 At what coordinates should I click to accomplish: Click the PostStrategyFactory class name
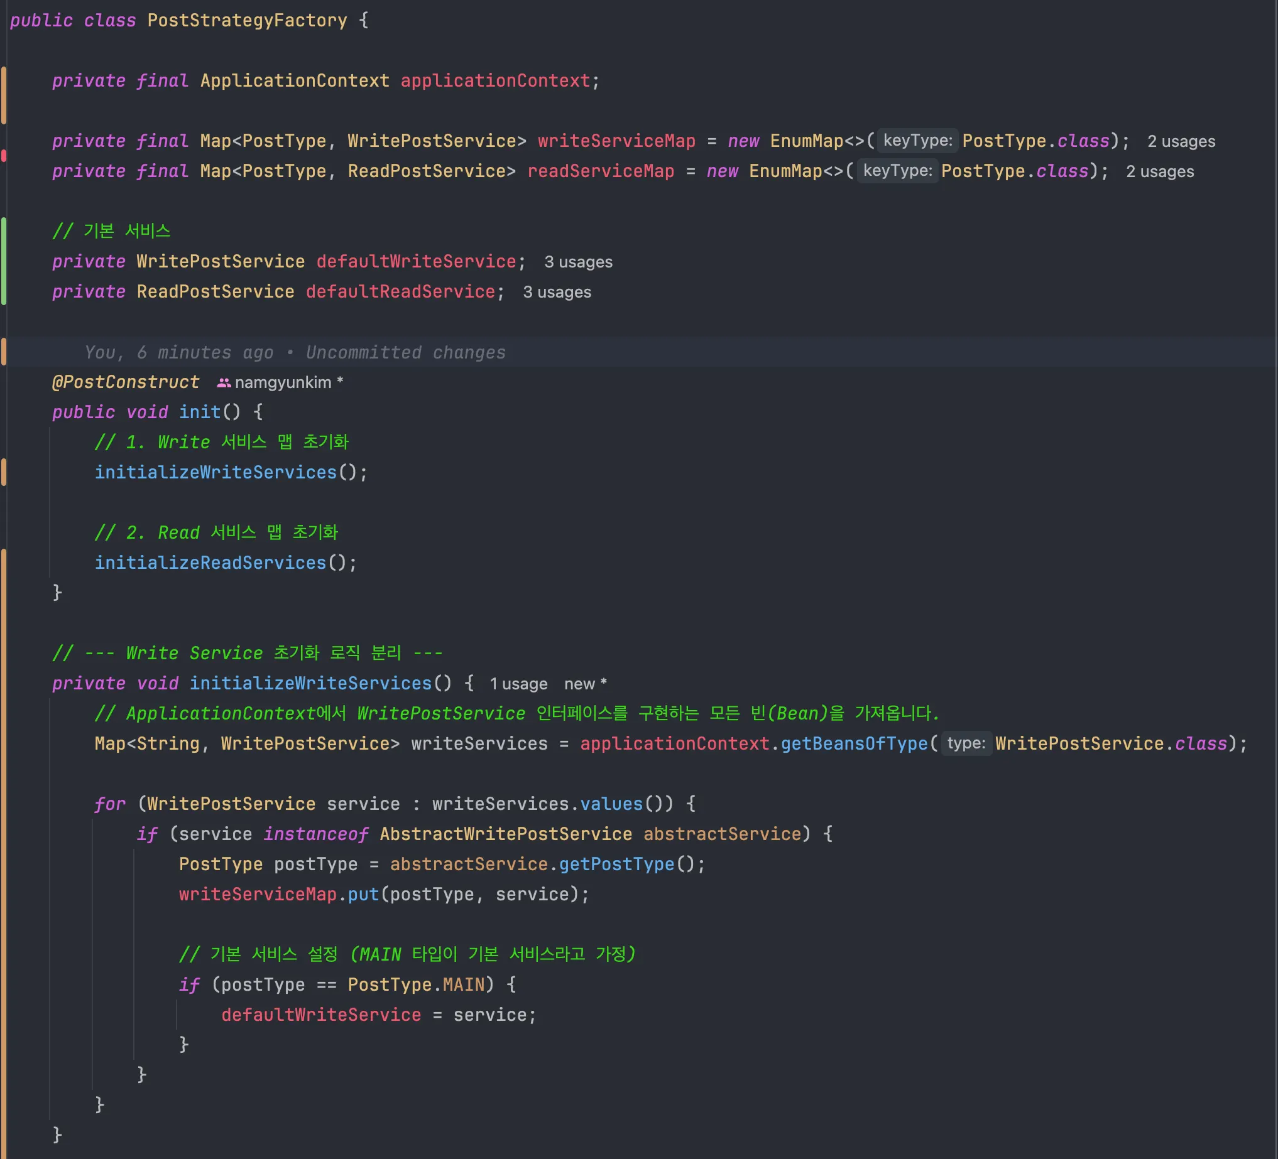[x=247, y=20]
